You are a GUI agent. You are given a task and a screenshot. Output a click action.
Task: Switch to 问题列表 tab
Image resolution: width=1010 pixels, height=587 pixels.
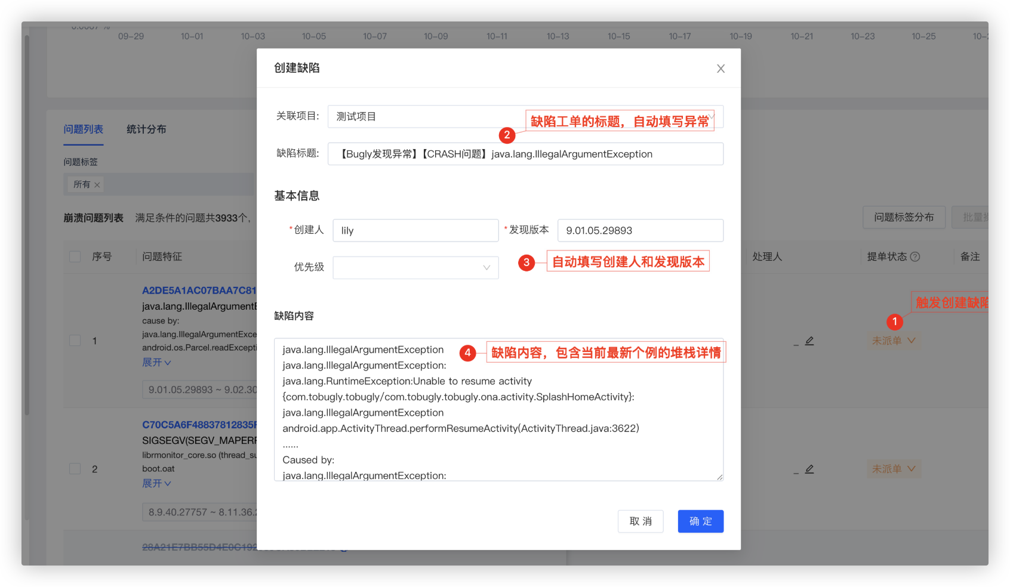[x=84, y=129]
